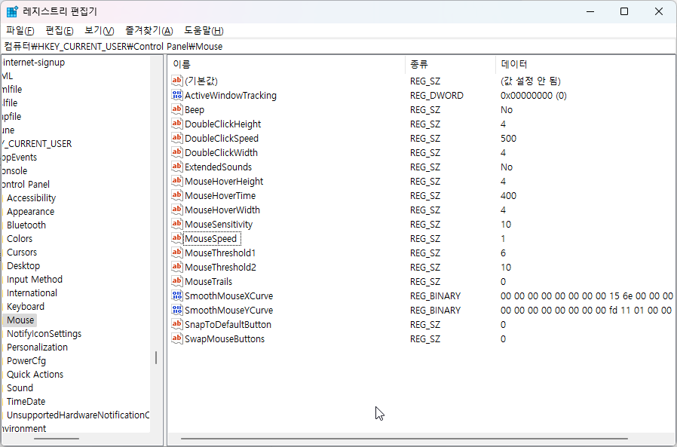Click the ab icon beside (기본값)
The image size is (677, 447).
(x=176, y=81)
